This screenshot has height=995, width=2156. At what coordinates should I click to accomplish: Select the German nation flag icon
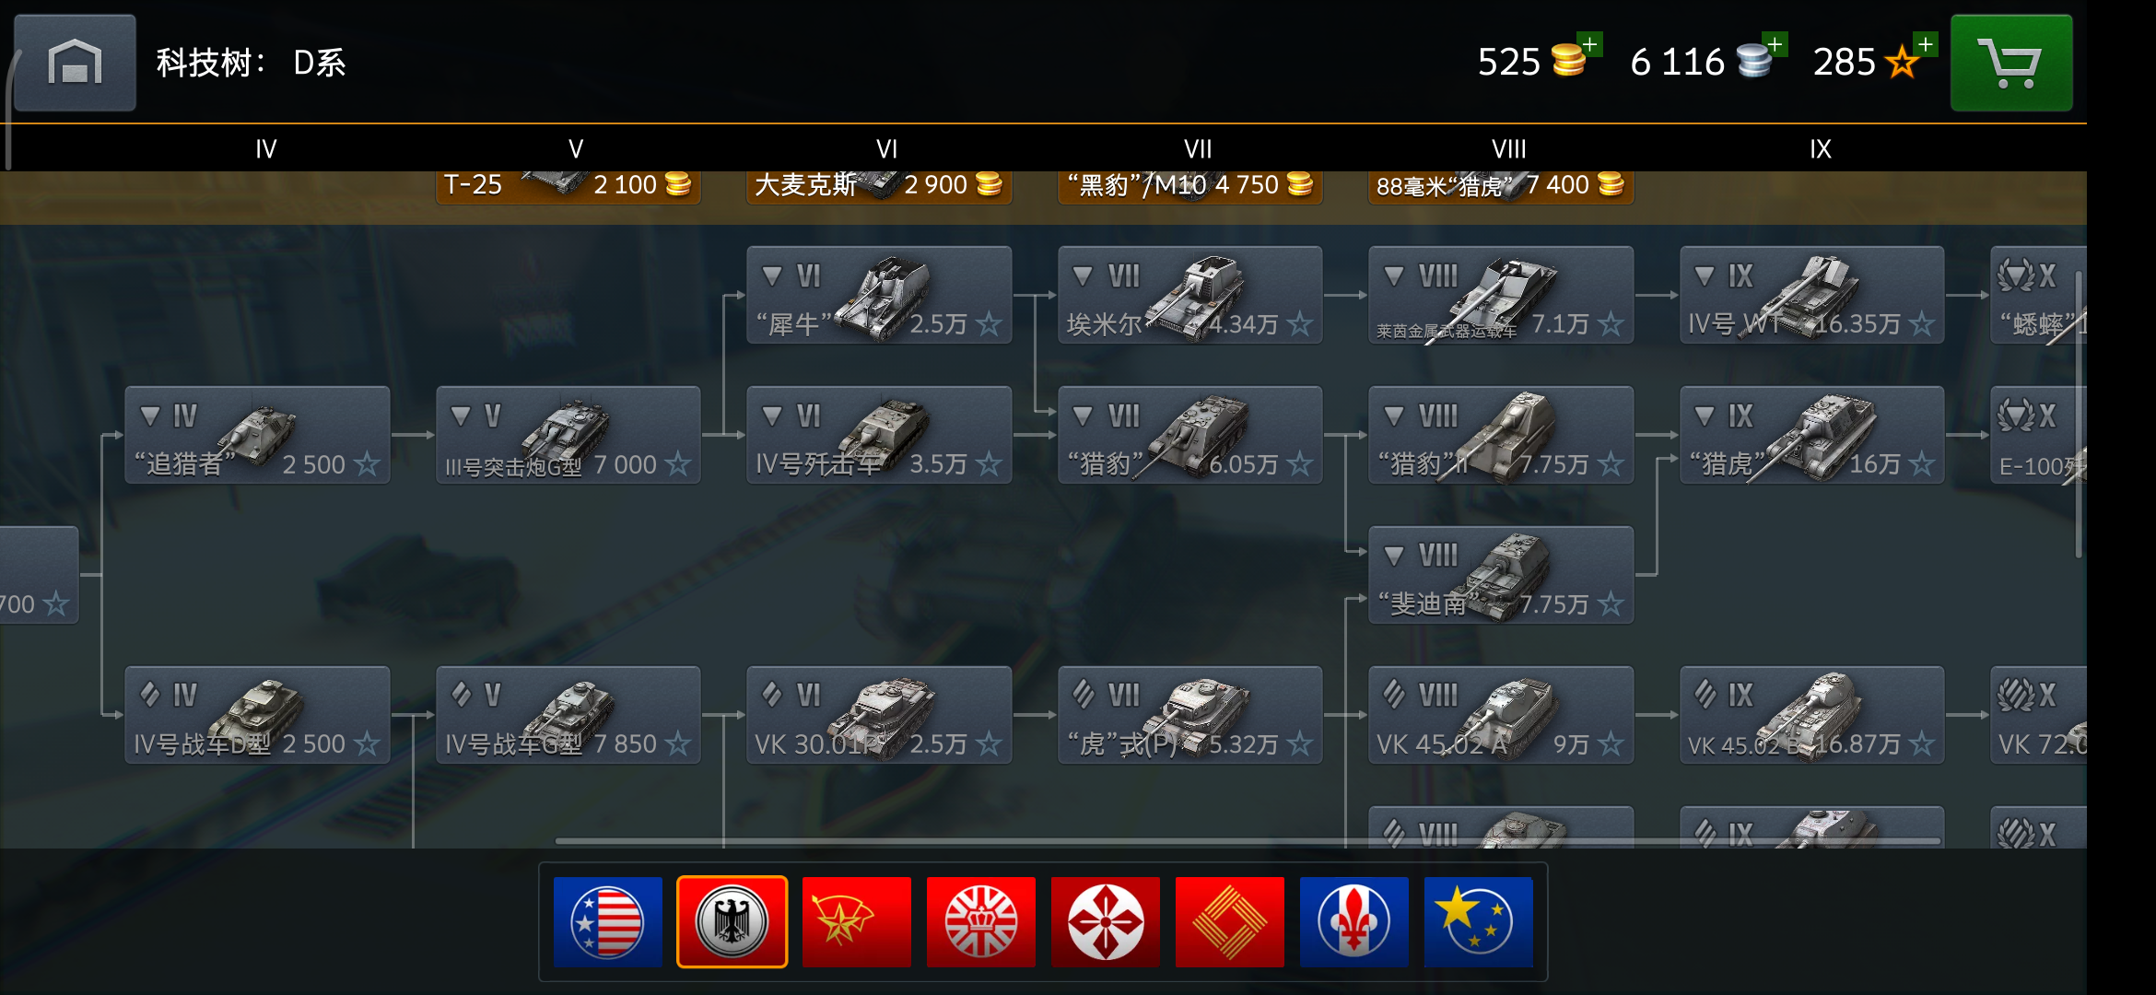point(732,921)
